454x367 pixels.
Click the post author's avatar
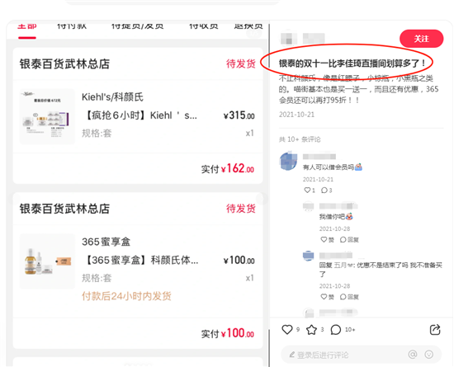[x=289, y=39]
